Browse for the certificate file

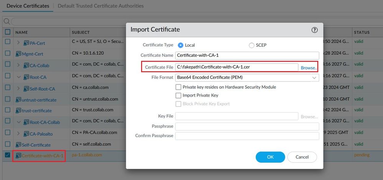coord(309,68)
